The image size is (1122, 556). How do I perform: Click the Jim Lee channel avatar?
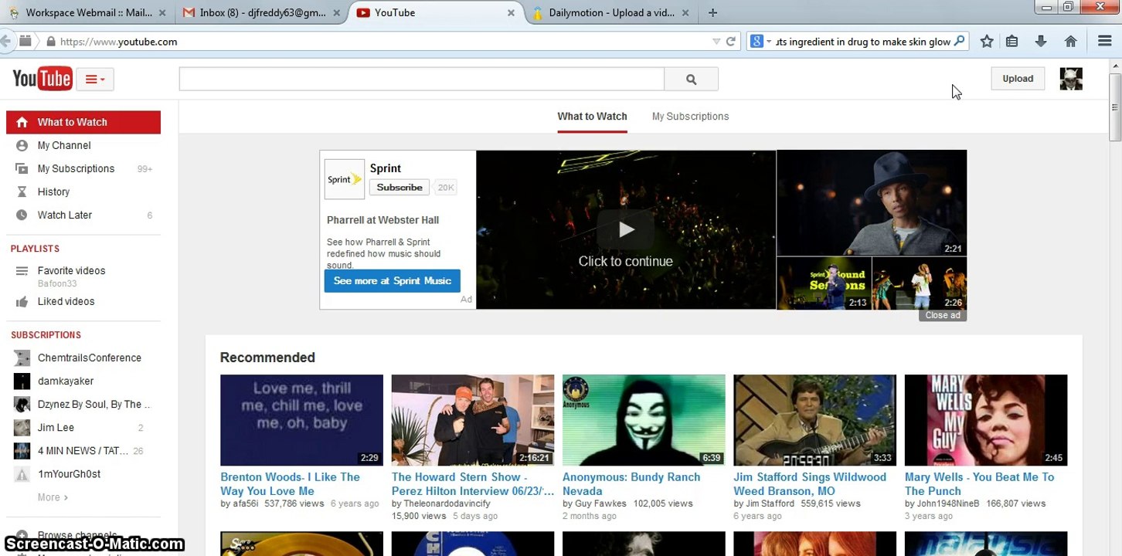22,428
